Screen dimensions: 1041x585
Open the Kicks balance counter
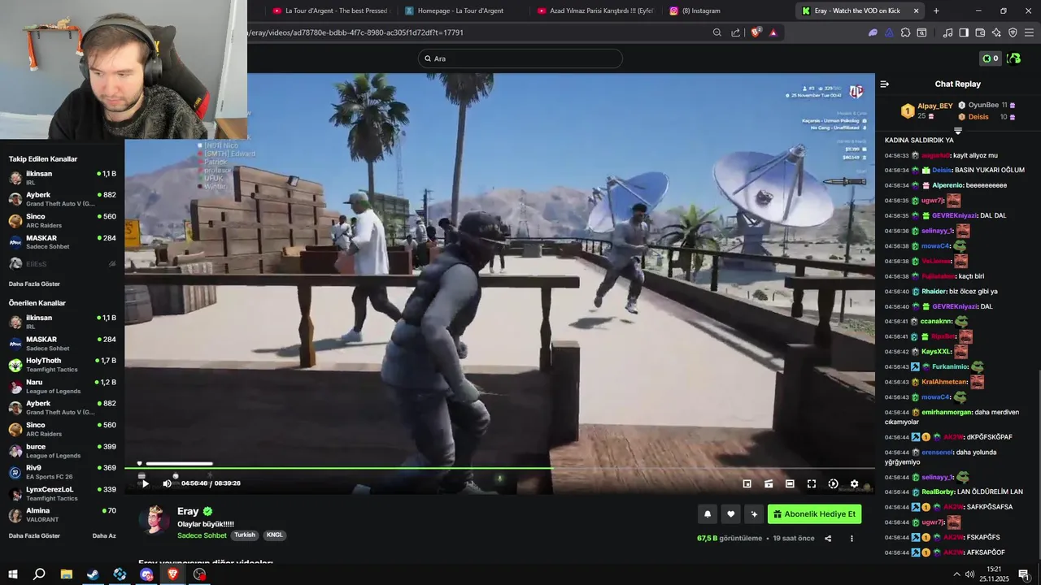click(990, 58)
